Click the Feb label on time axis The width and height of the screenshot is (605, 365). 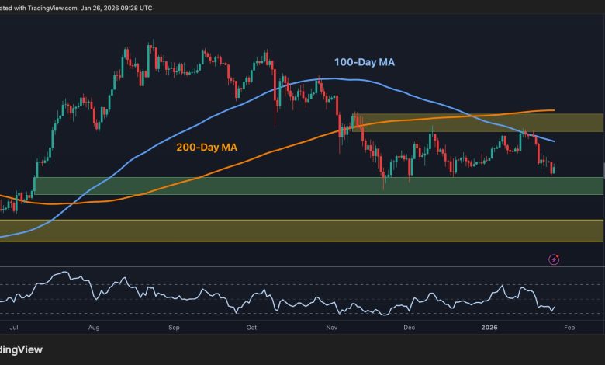point(567,328)
